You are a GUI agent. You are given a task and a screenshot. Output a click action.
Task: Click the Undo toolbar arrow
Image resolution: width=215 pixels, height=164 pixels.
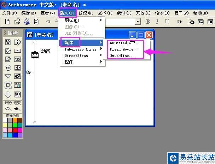48,22
